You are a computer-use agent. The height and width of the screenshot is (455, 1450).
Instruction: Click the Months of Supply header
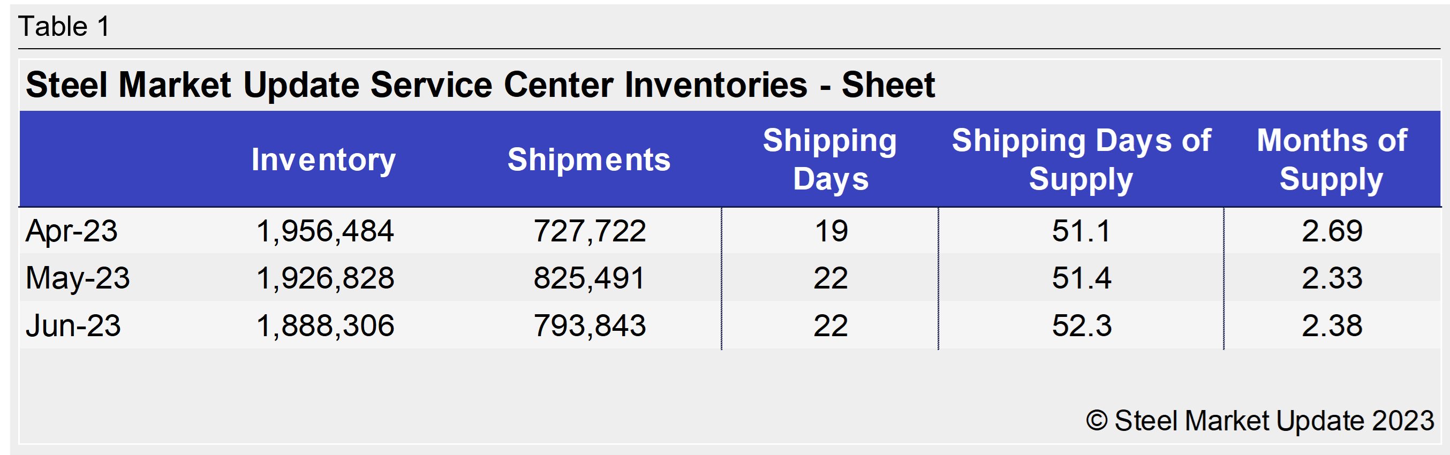pos(1332,160)
